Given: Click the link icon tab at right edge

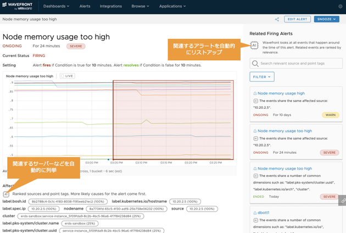Looking at the screenshot, I should tap(343, 201).
